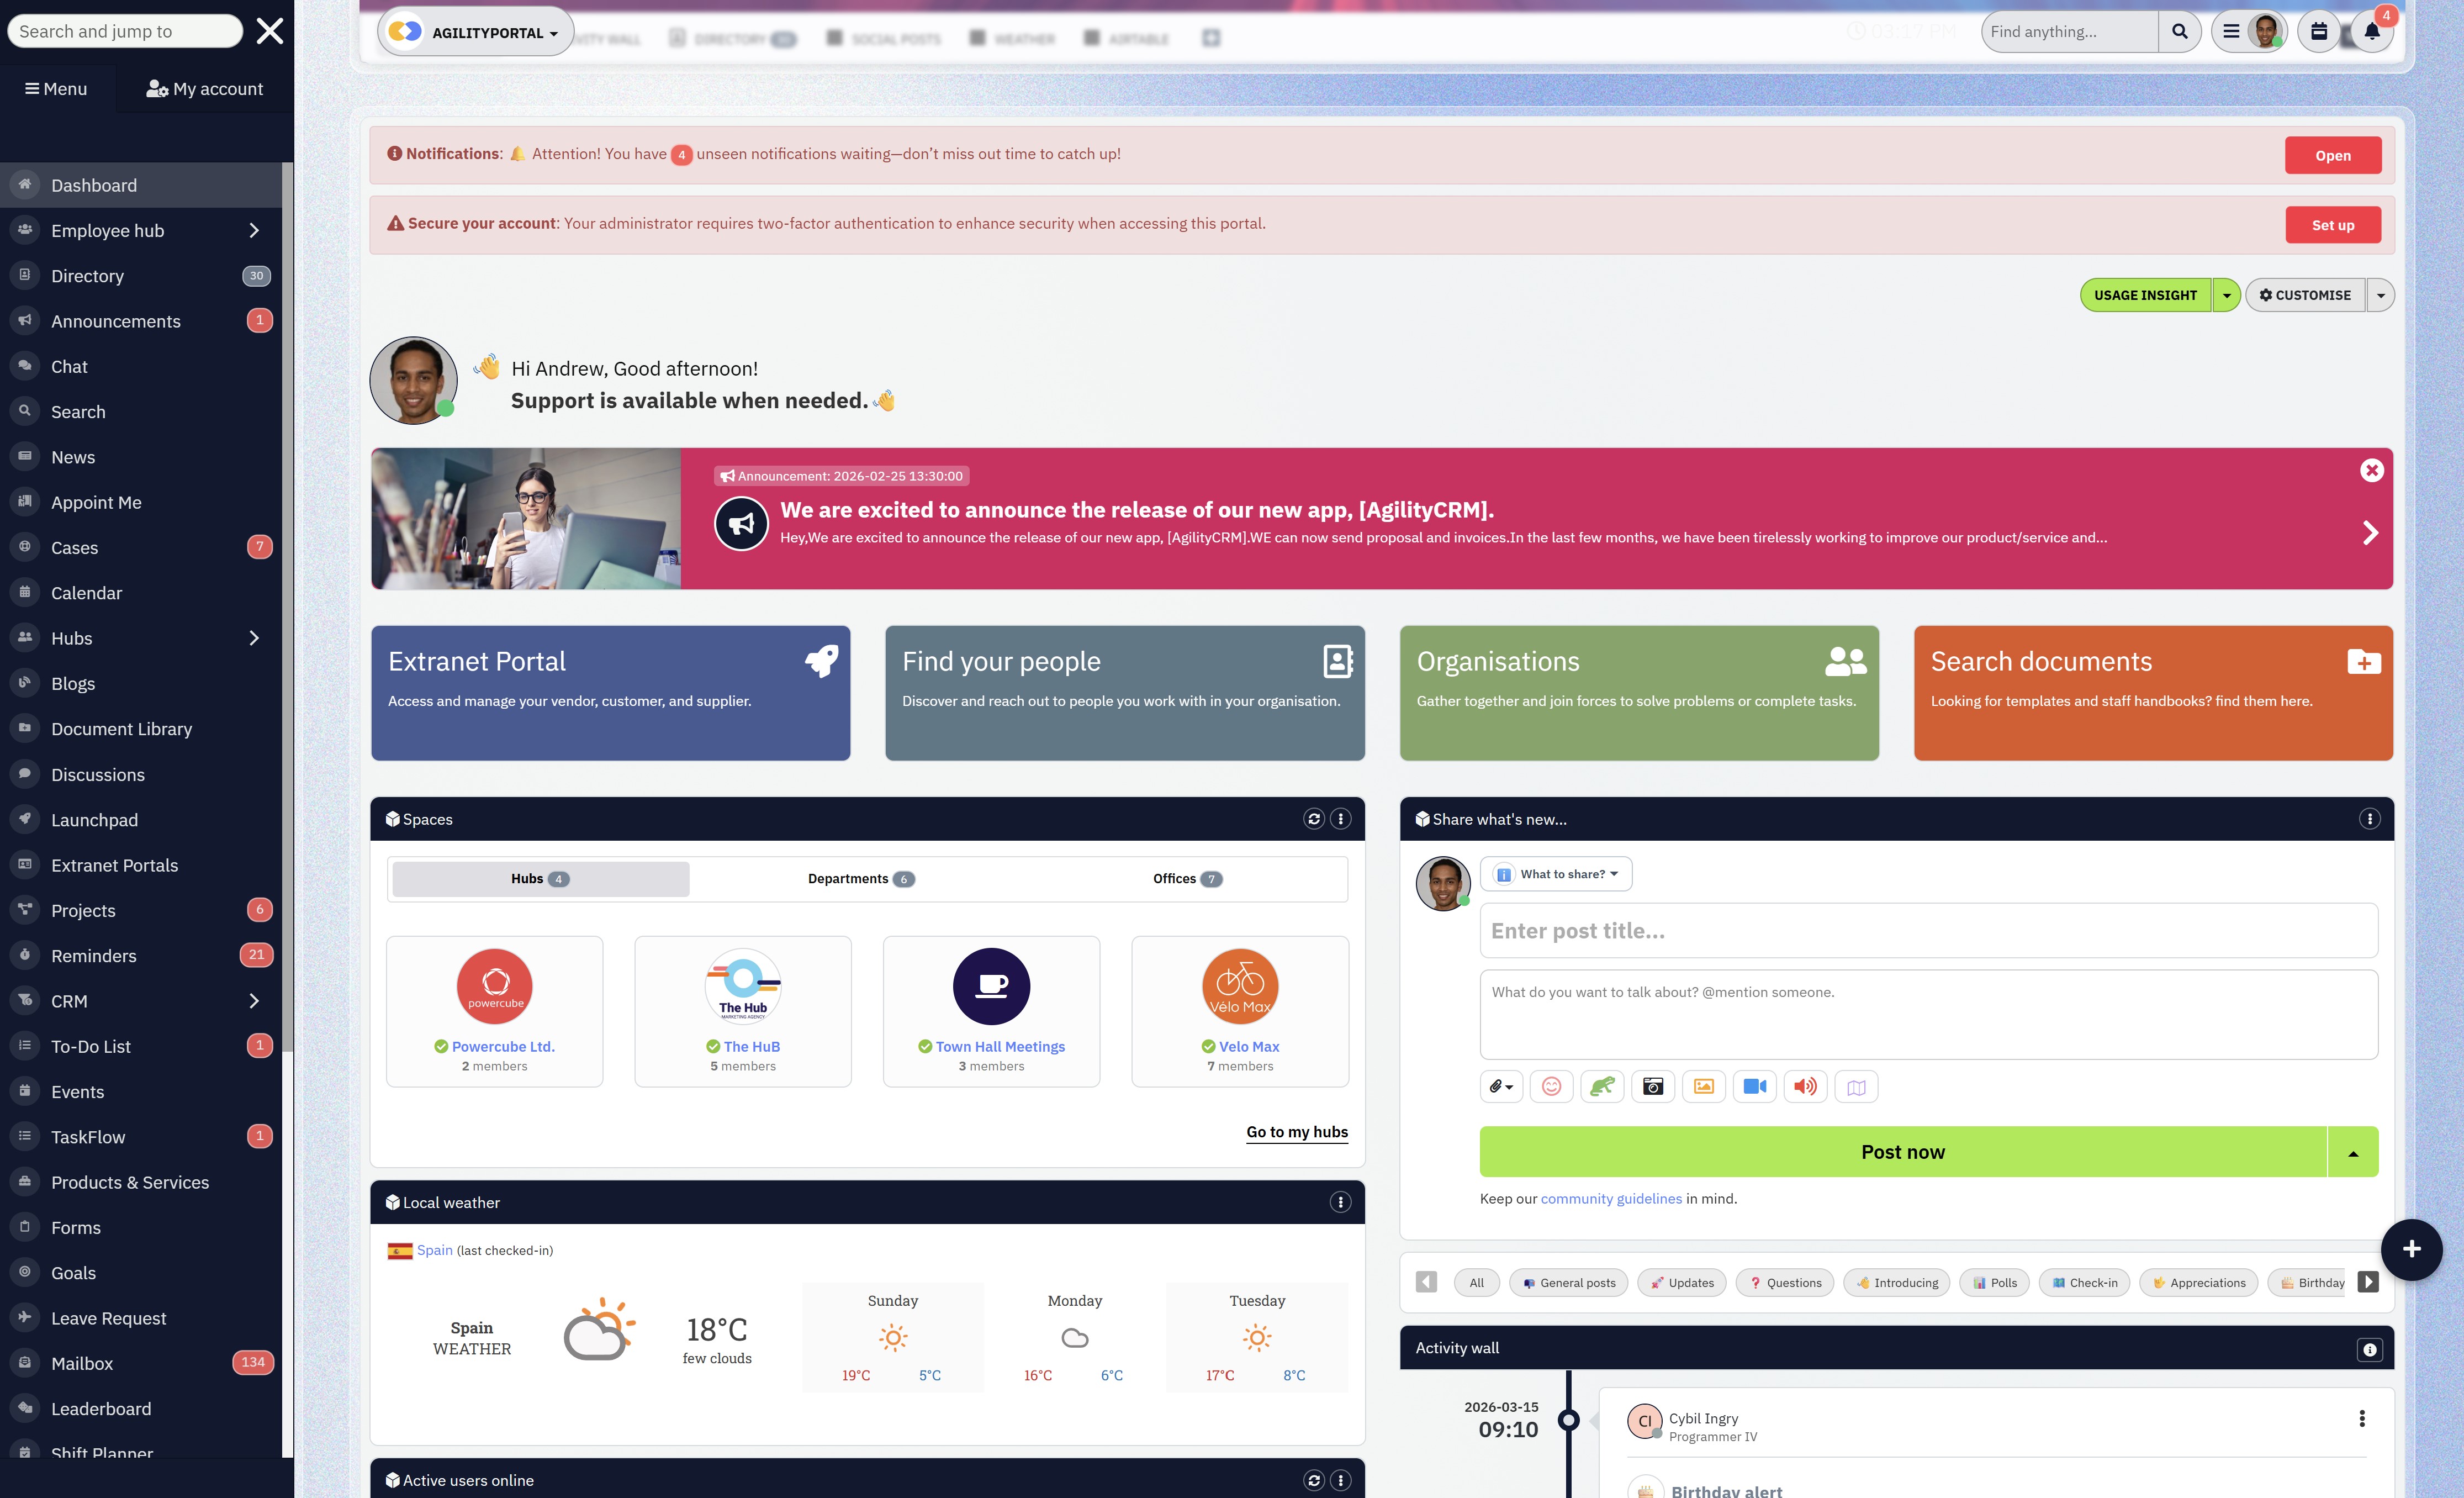
Task: Open the notifications bell with badge 4
Action: pos(2371,31)
